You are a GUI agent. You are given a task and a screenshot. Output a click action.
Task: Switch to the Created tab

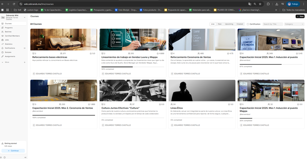point(240,24)
